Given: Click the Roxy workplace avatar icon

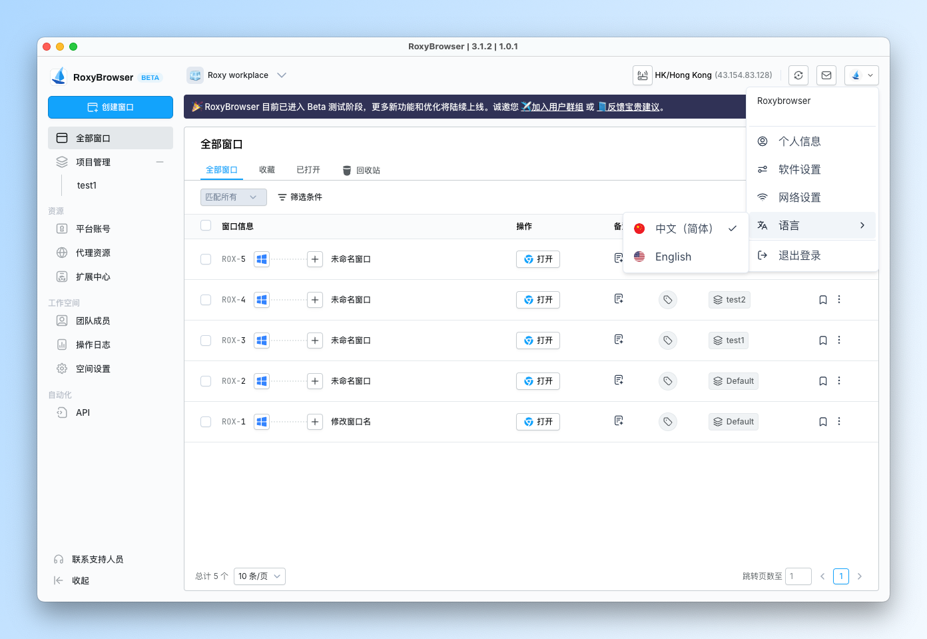Looking at the screenshot, I should 195,75.
